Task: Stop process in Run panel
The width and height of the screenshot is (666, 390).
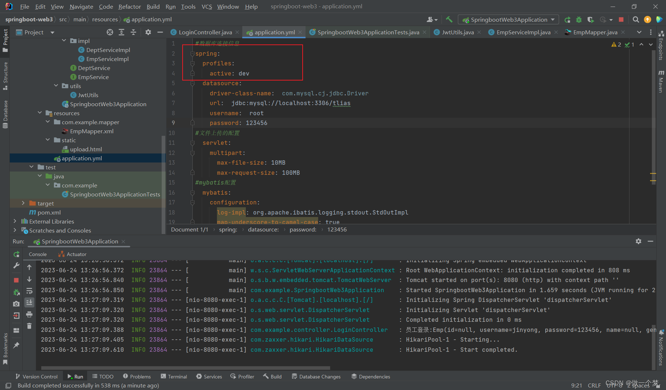Action: 16,280
